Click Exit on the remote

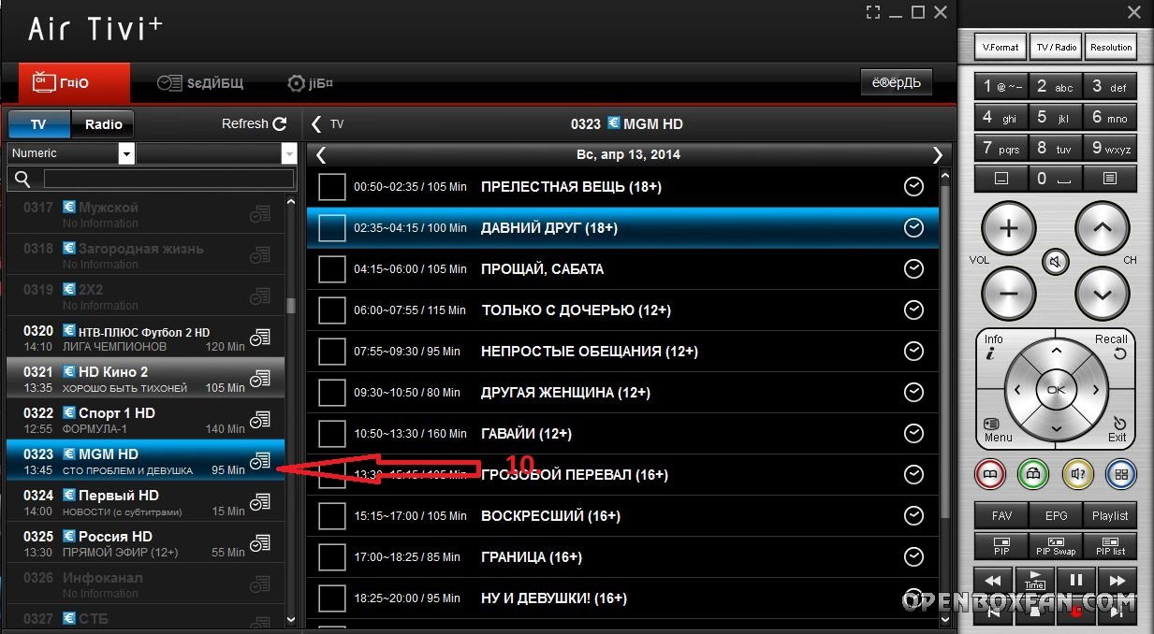pyautogui.click(x=1117, y=430)
